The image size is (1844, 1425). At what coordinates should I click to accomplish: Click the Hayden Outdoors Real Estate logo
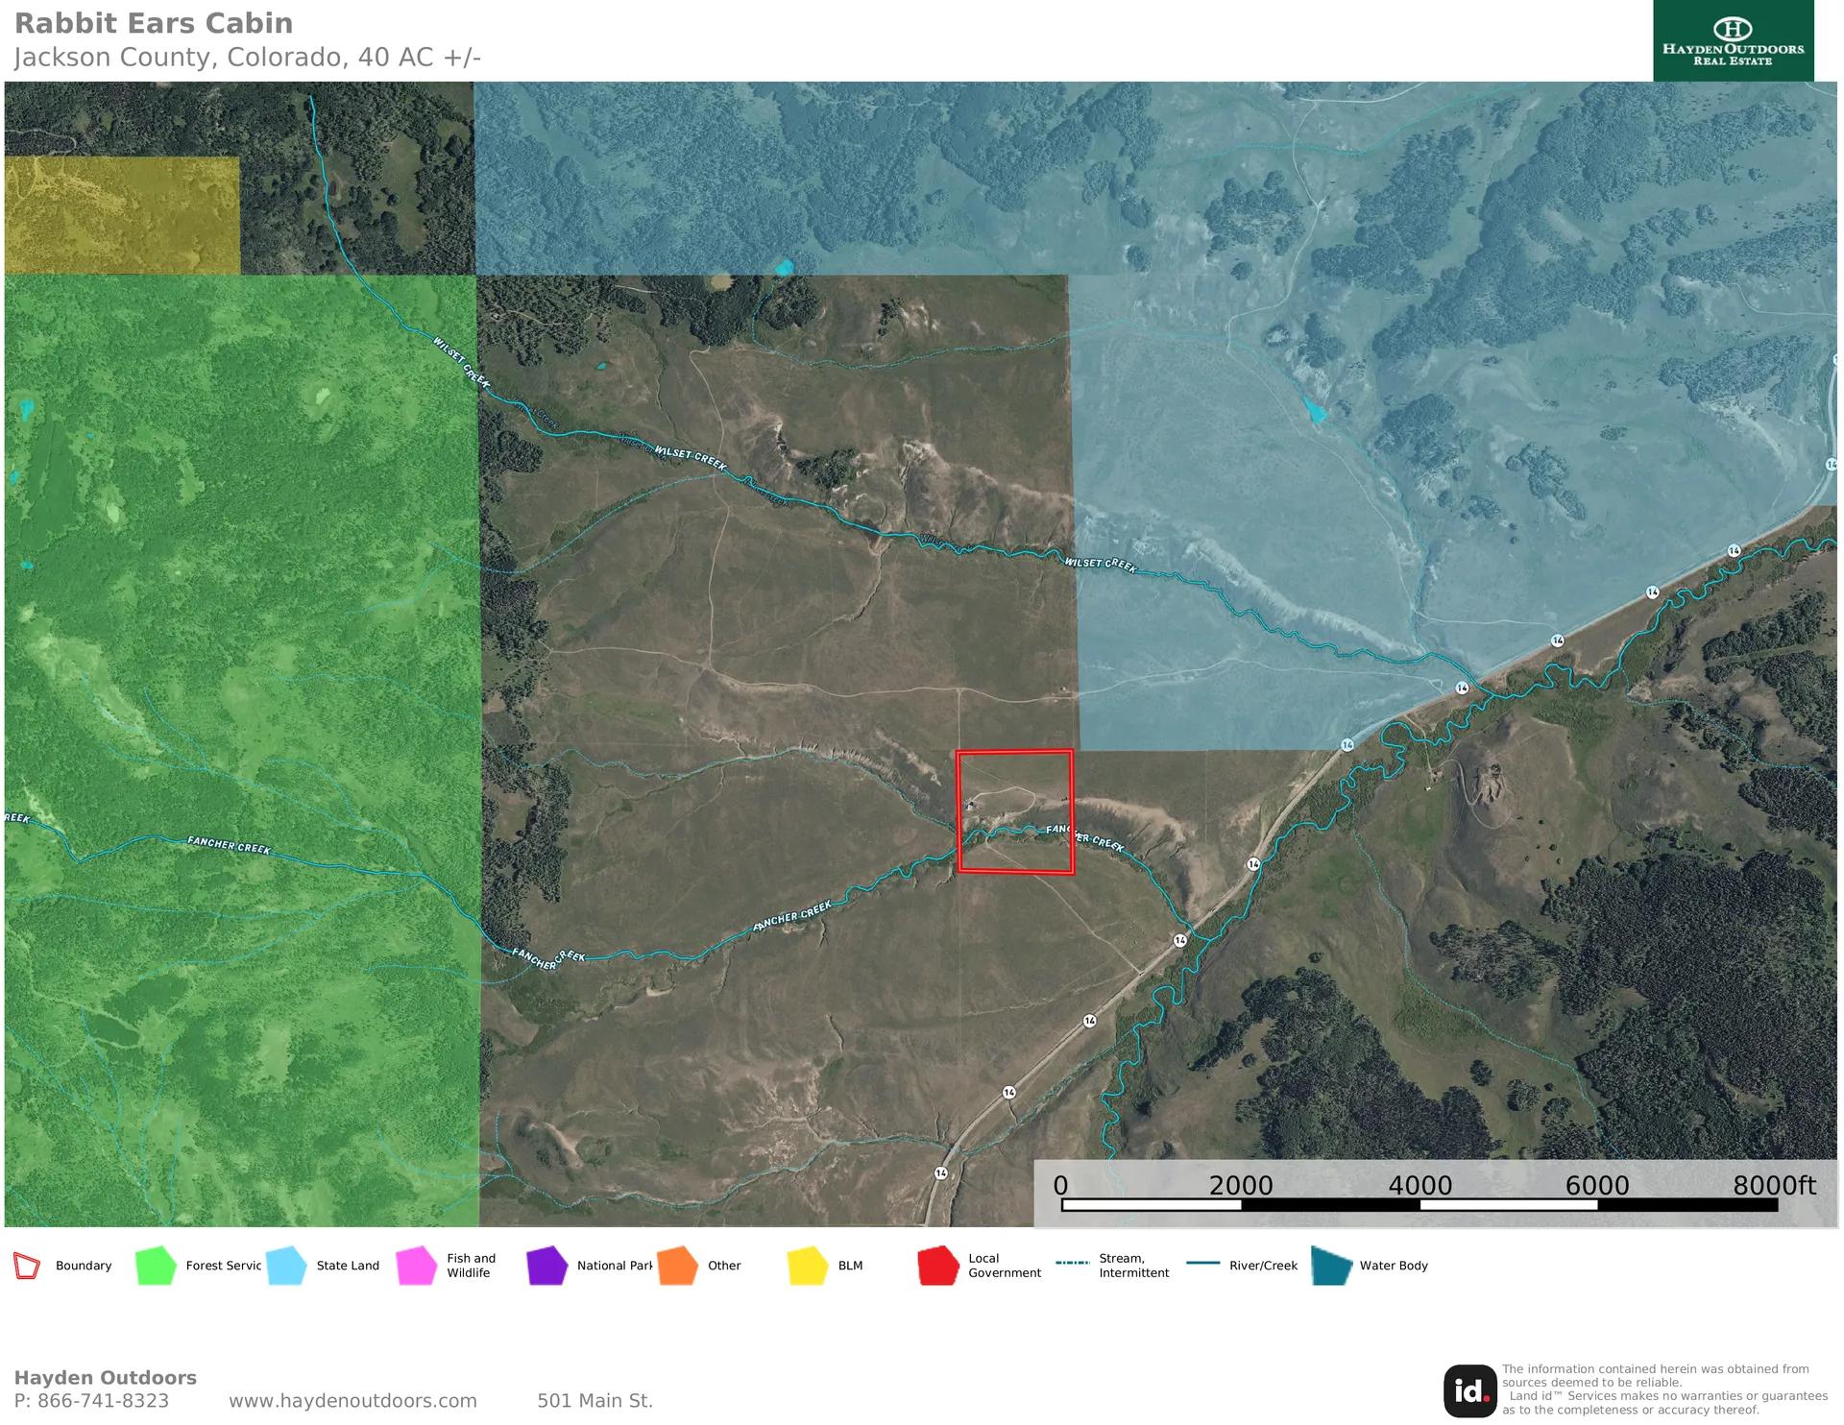[x=1733, y=40]
